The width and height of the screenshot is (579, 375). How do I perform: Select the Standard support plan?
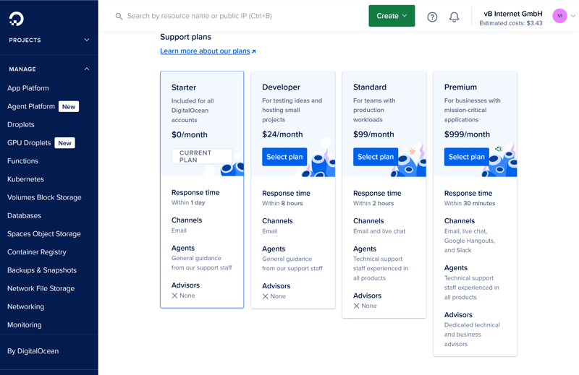pyautogui.click(x=376, y=157)
